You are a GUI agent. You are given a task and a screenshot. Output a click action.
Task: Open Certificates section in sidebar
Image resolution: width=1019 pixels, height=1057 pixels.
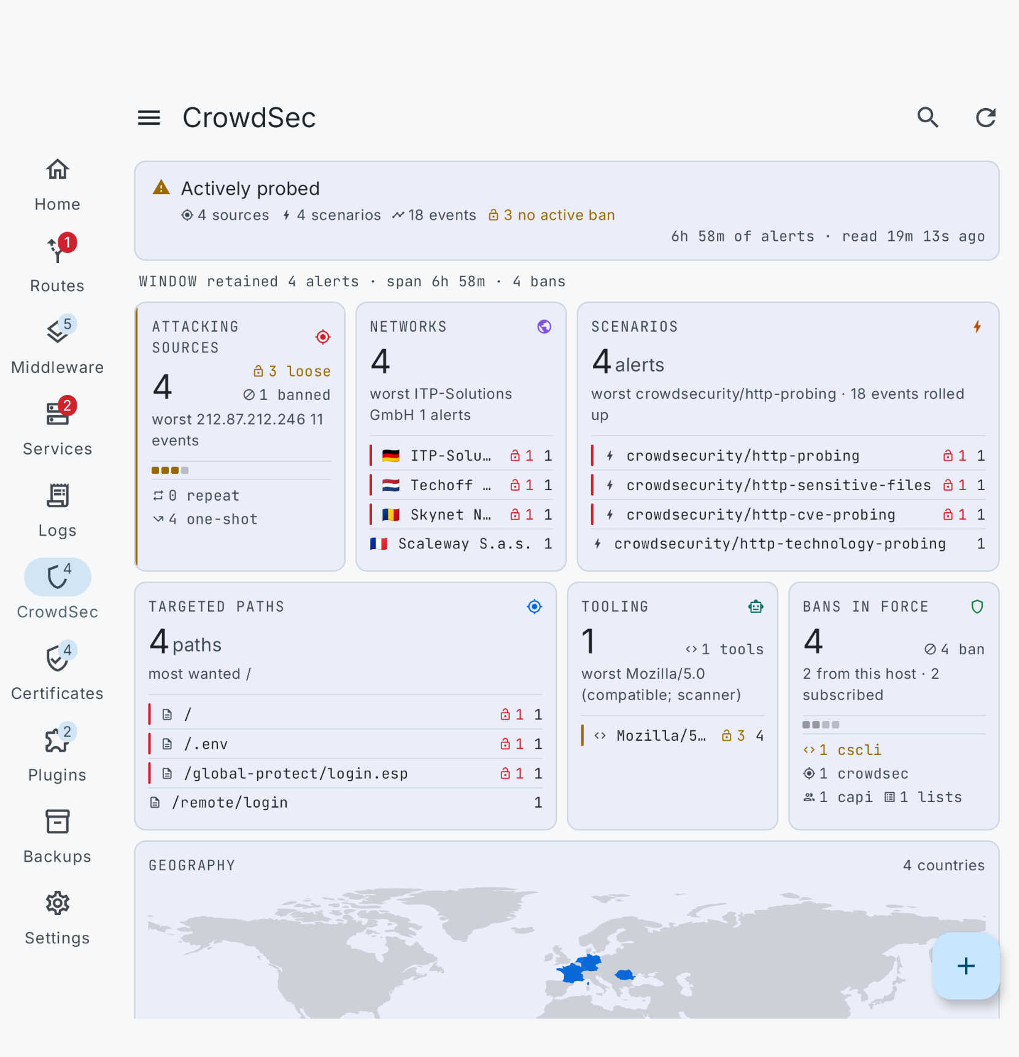click(x=57, y=673)
